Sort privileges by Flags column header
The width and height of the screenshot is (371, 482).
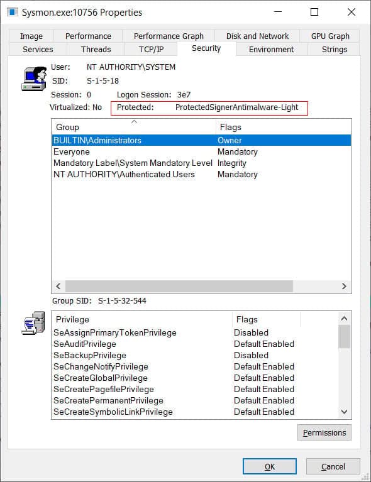266,319
